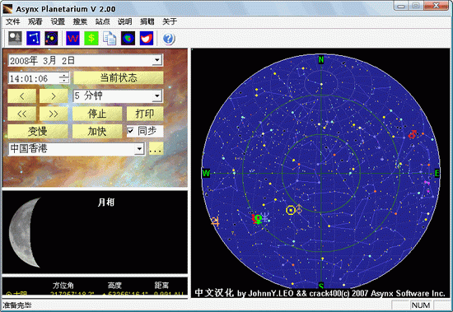
Task: Open the 设置 menu
Action: (x=58, y=21)
